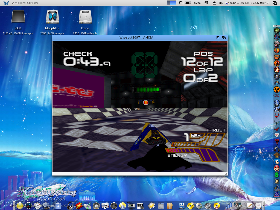Image resolution: width=280 pixels, height=210 pixels.
Task: Click the depth gadget of Wipeout2097 window
Action: coord(224,38)
